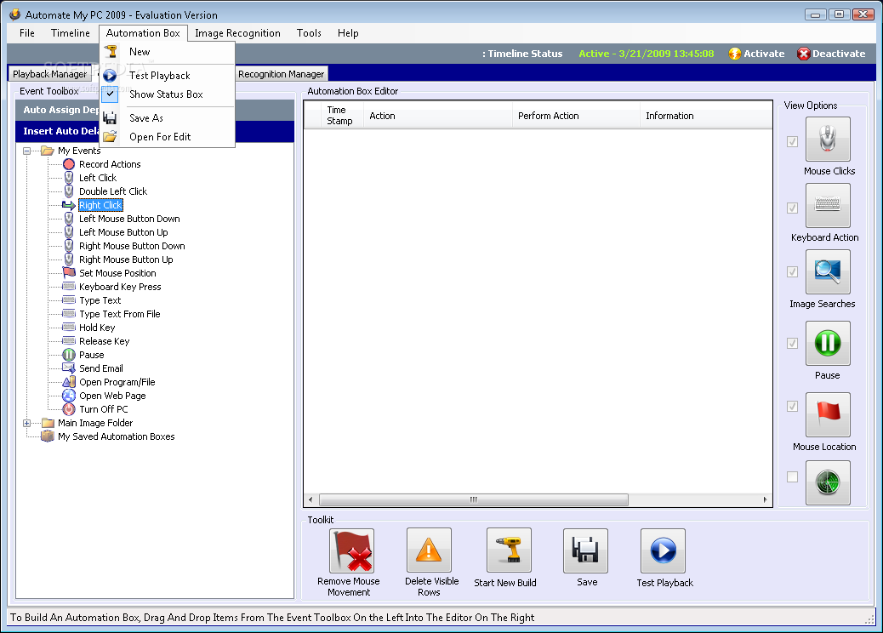Click the Perform Action column header
This screenshot has width=883, height=633.
(x=576, y=116)
